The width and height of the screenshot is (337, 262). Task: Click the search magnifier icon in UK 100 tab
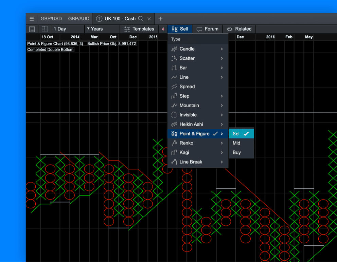click(x=141, y=19)
